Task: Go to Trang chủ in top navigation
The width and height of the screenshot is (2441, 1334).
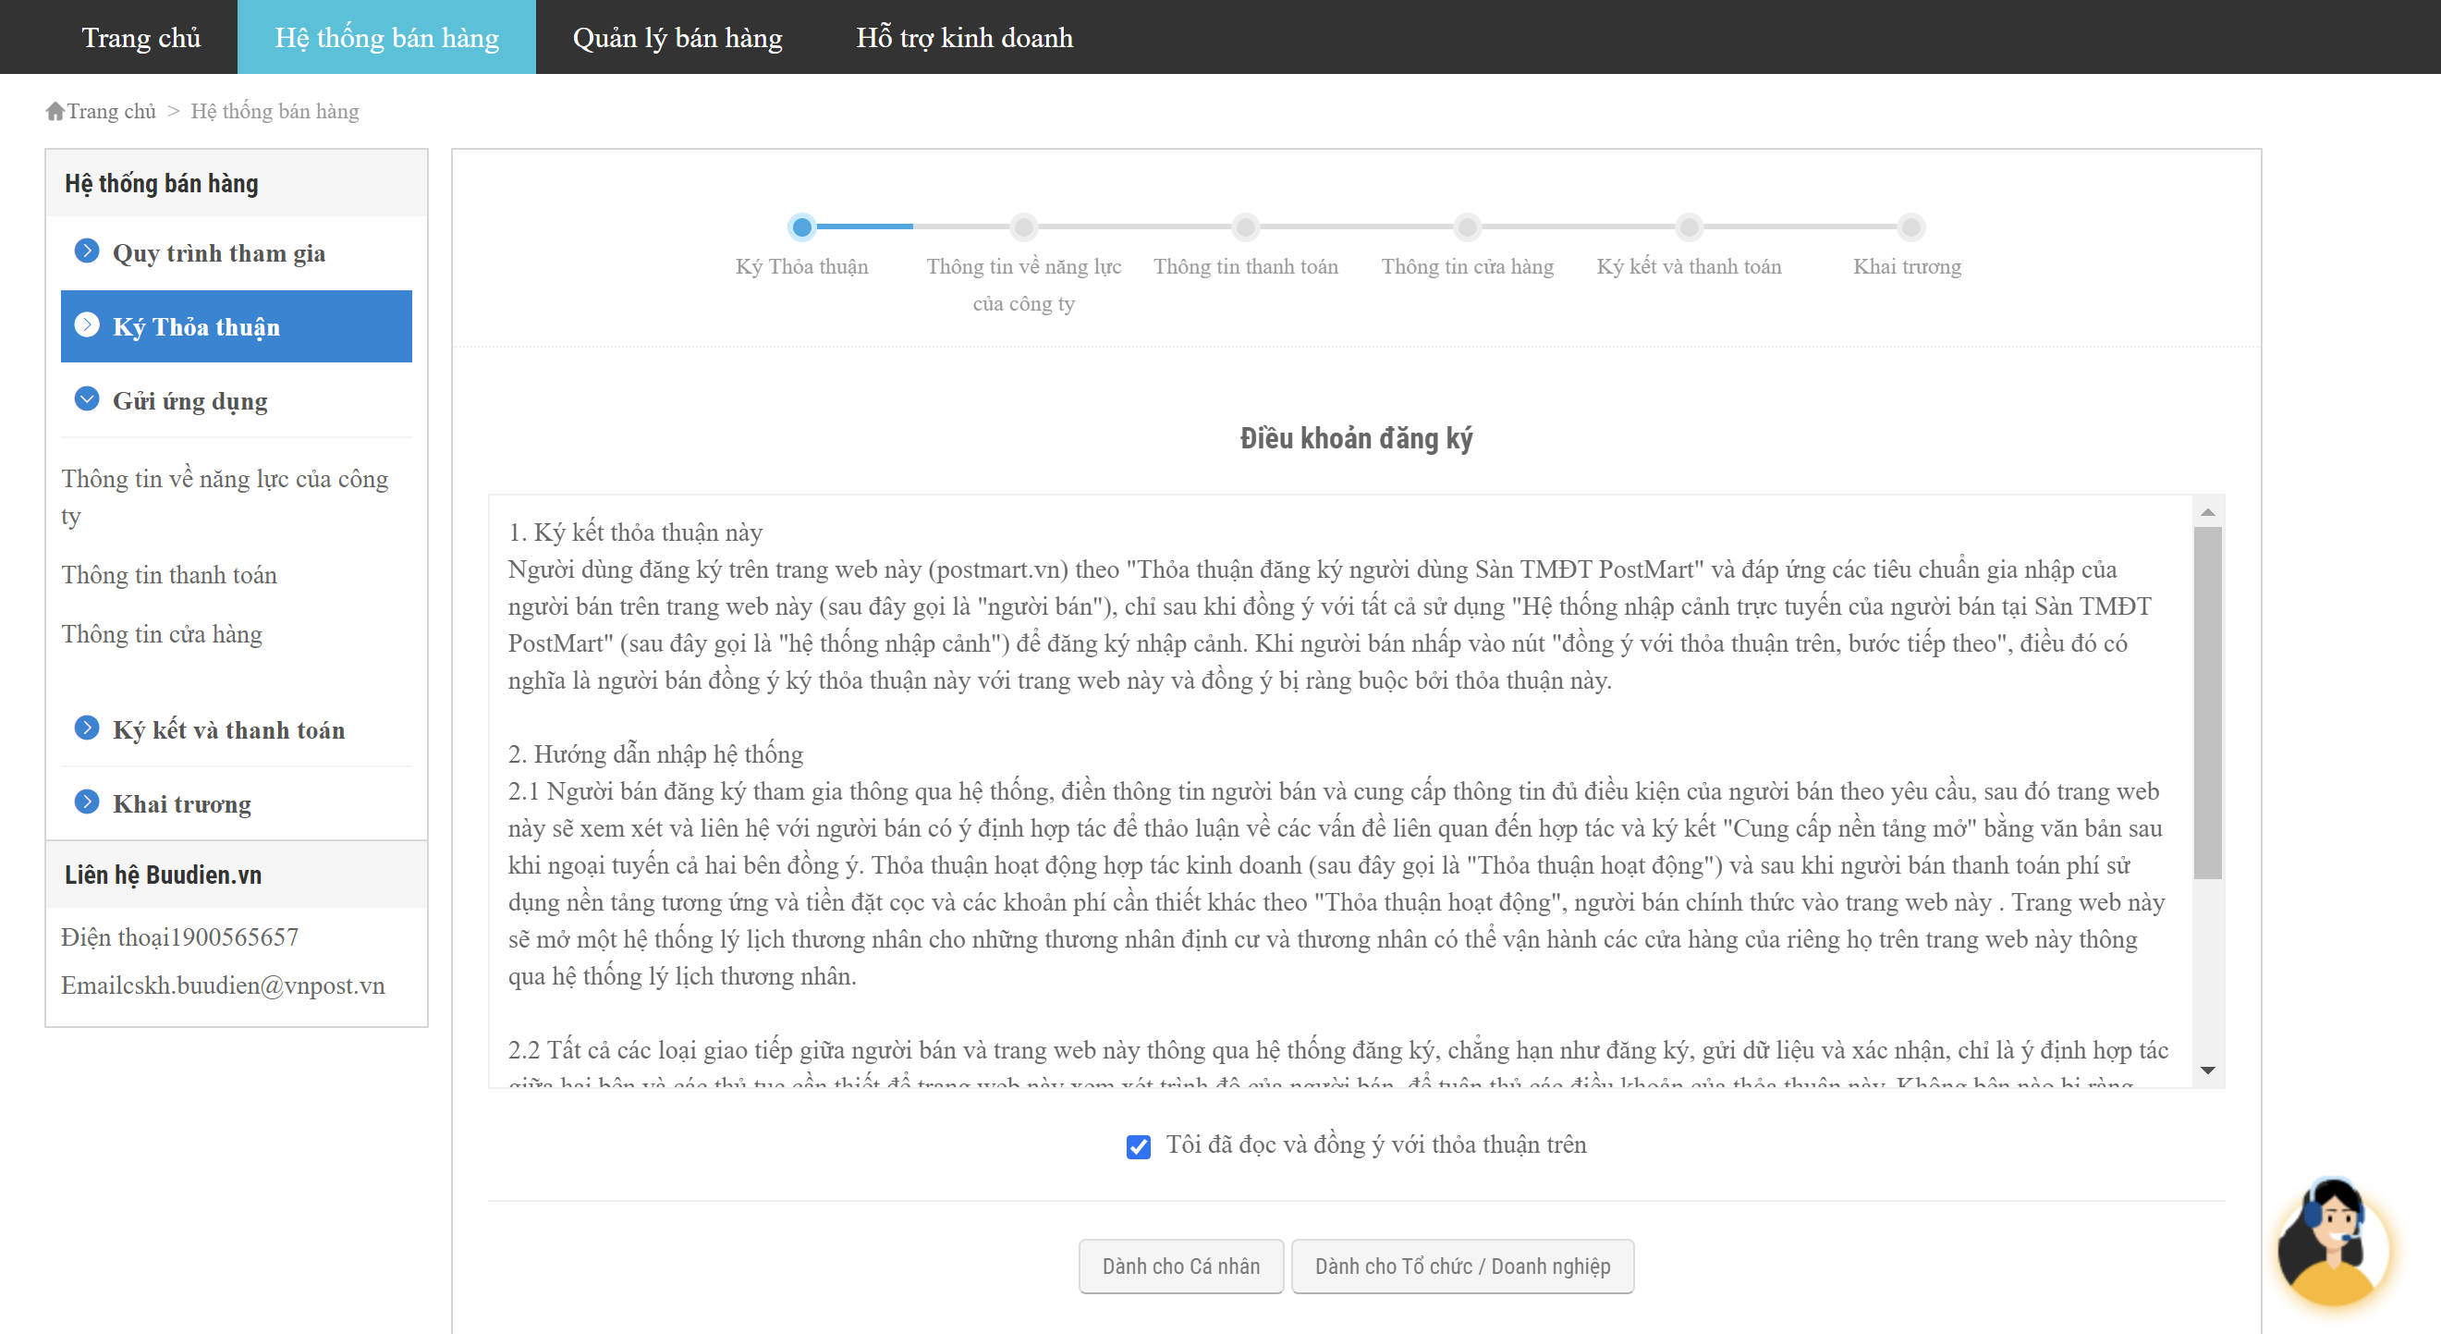Action: pos(141,38)
